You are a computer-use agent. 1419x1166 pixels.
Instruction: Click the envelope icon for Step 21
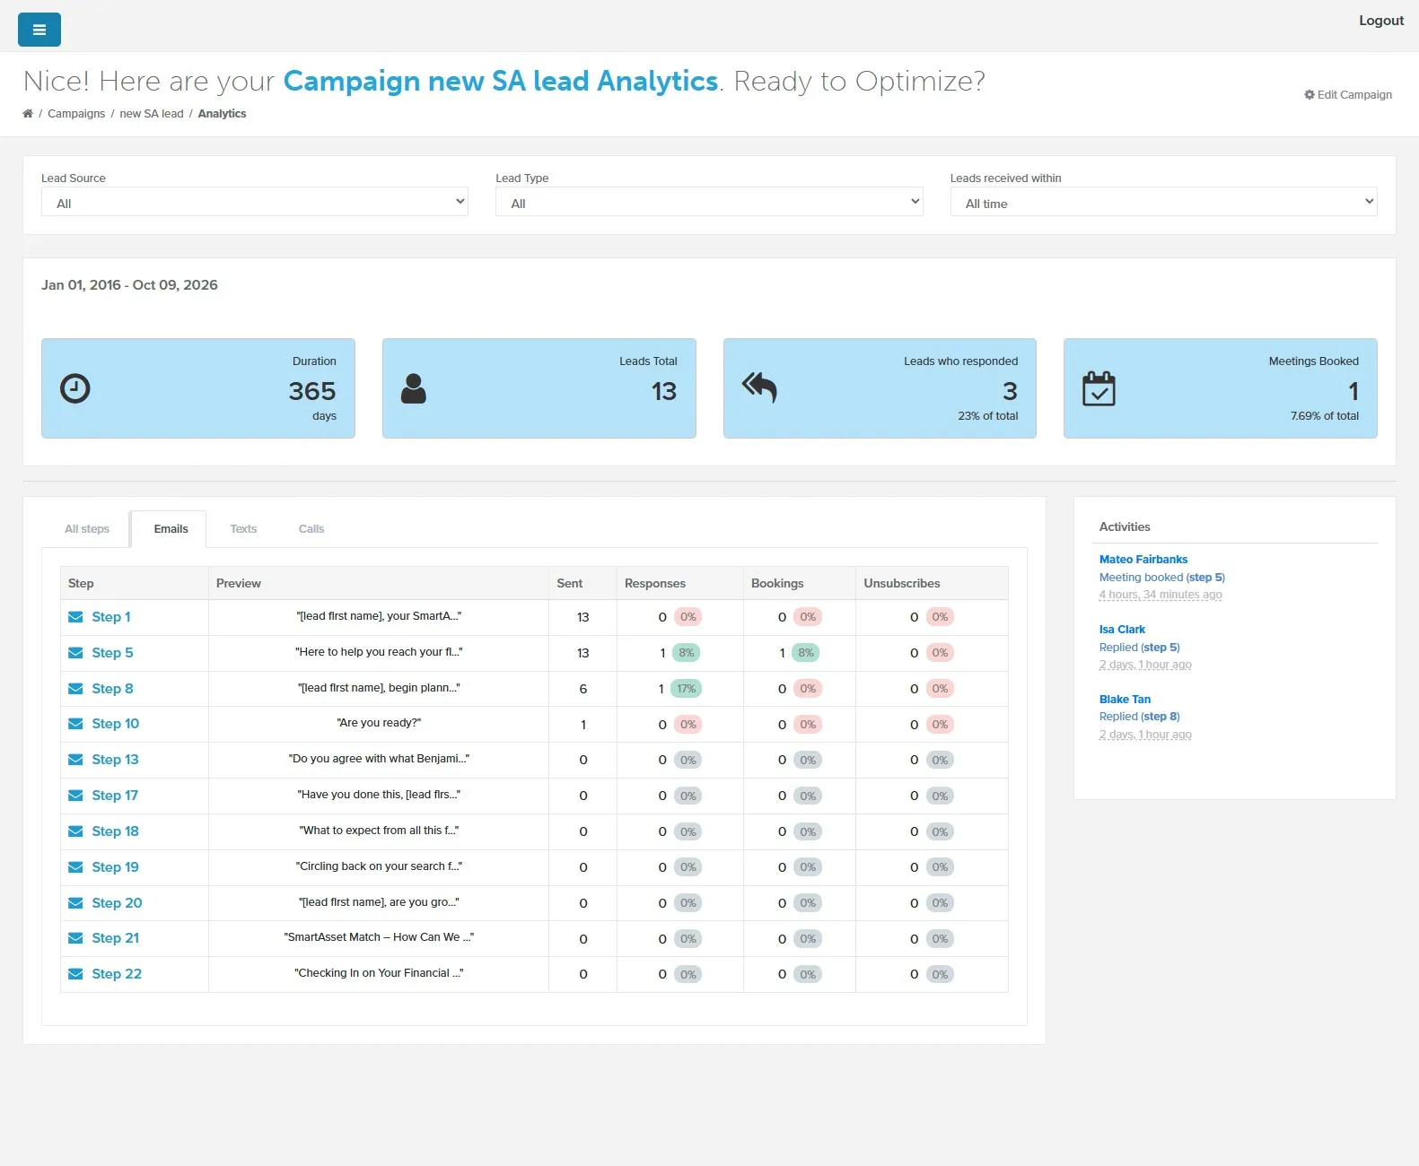click(76, 938)
